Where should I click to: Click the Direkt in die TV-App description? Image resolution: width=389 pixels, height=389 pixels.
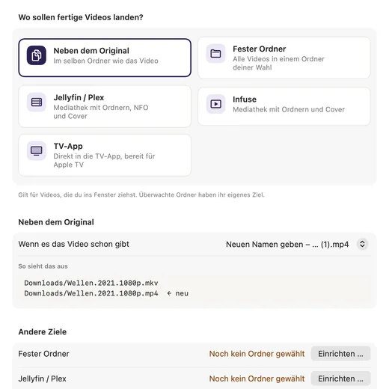pyautogui.click(x=104, y=160)
